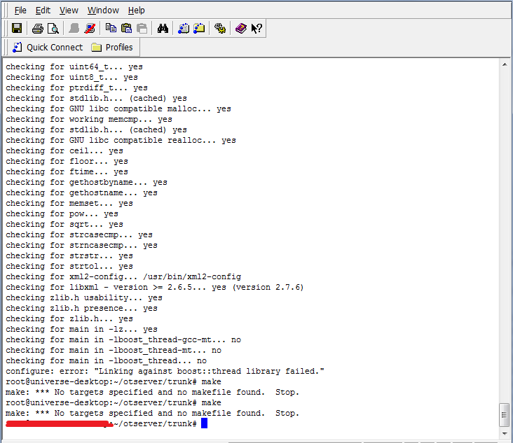Disconnect the session with the red-slash icon
This screenshot has height=443, width=513.
tap(90, 29)
